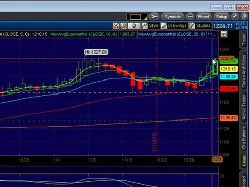This screenshot has height=187, width=250.
Task: Click the 1210.15 study value in header
Action: click(x=40, y=34)
